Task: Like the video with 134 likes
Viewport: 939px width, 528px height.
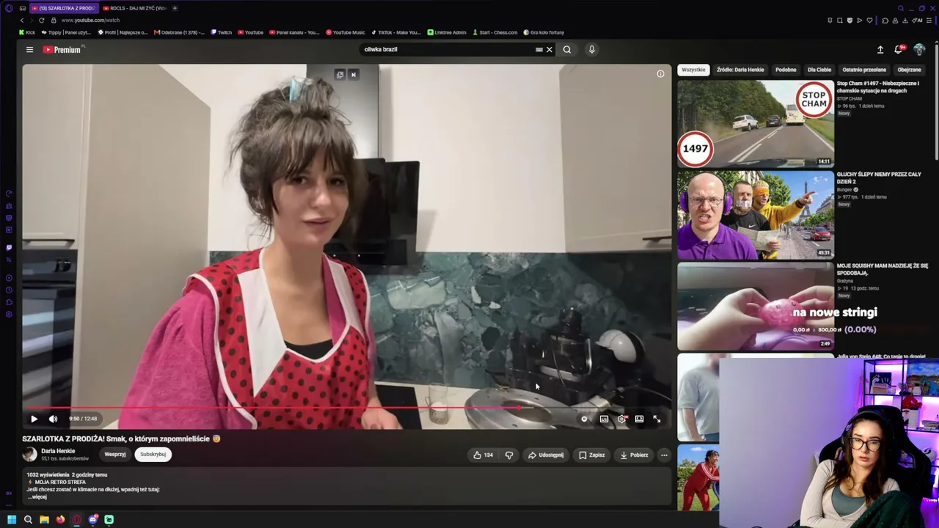Action: [483, 455]
